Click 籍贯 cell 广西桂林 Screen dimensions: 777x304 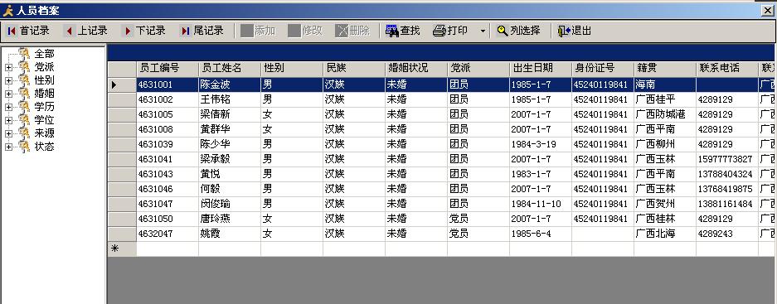665,219
